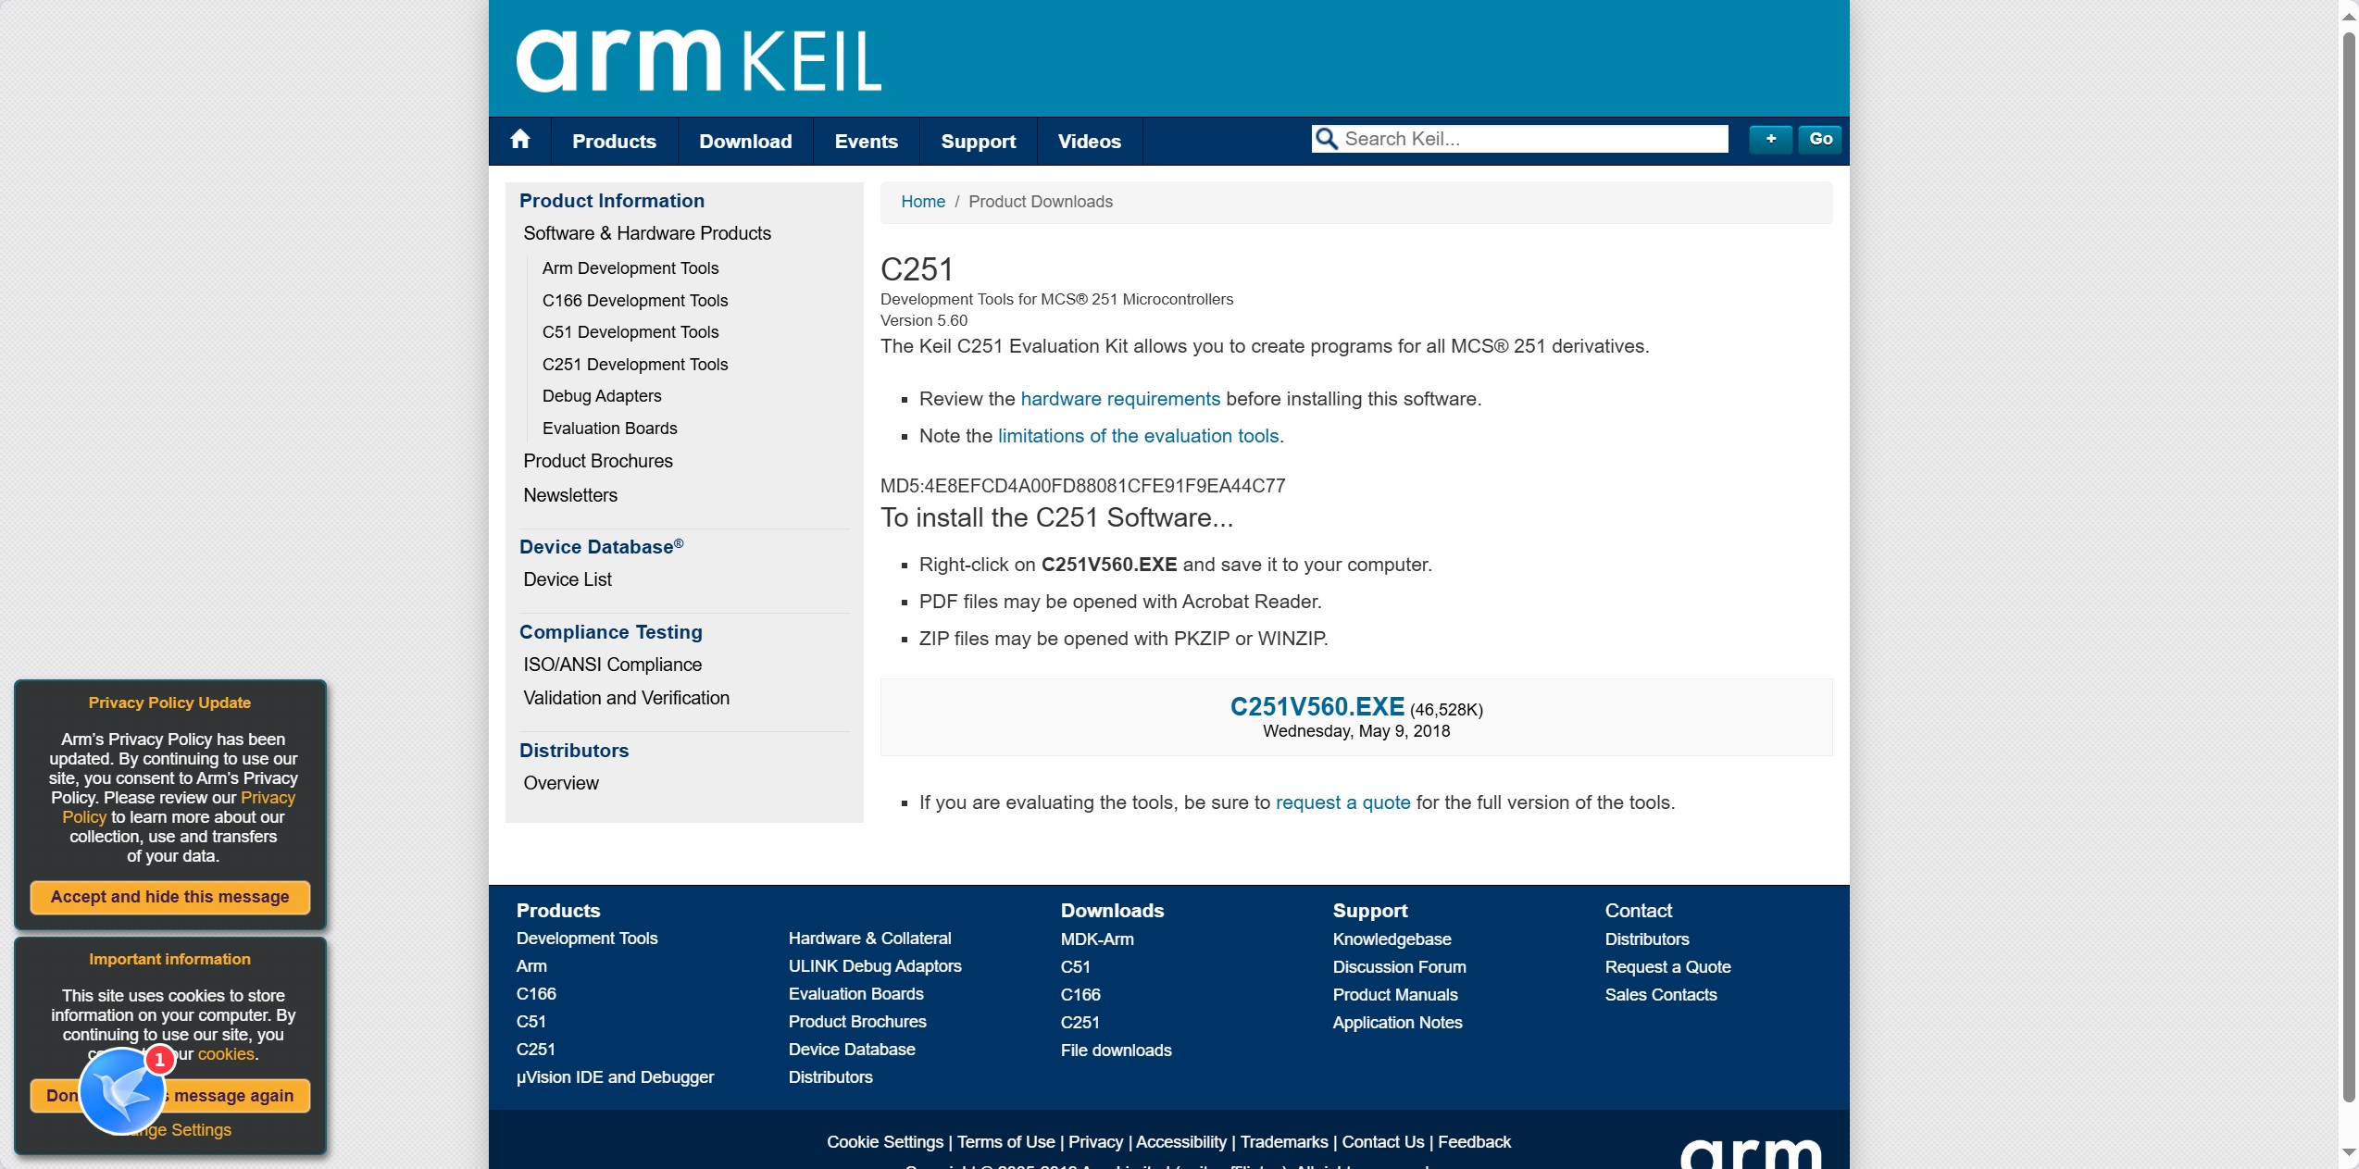Click the magnifier icon in search box
The image size is (2359, 1169).
click(1327, 139)
